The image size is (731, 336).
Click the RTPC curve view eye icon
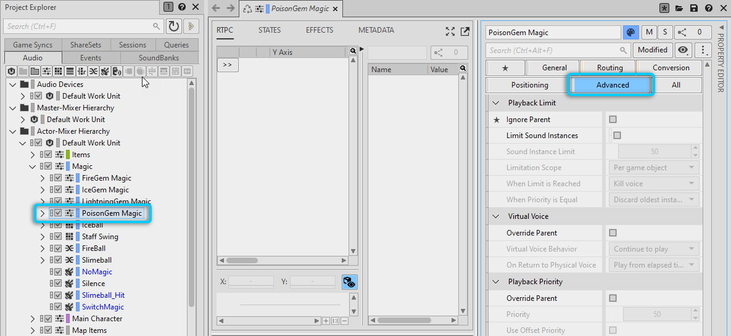pos(349,282)
